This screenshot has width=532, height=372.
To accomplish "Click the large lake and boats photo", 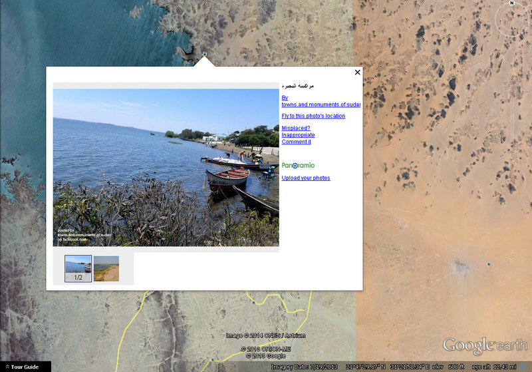I will pyautogui.click(x=166, y=168).
